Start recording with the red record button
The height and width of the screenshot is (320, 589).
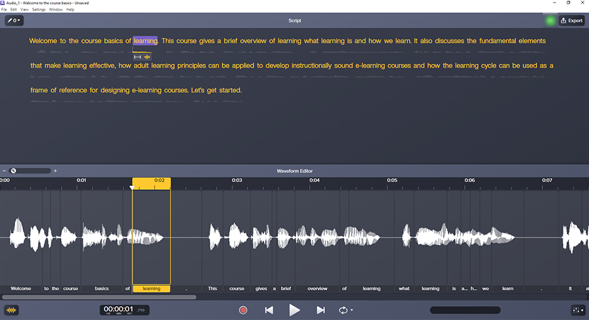click(x=243, y=310)
